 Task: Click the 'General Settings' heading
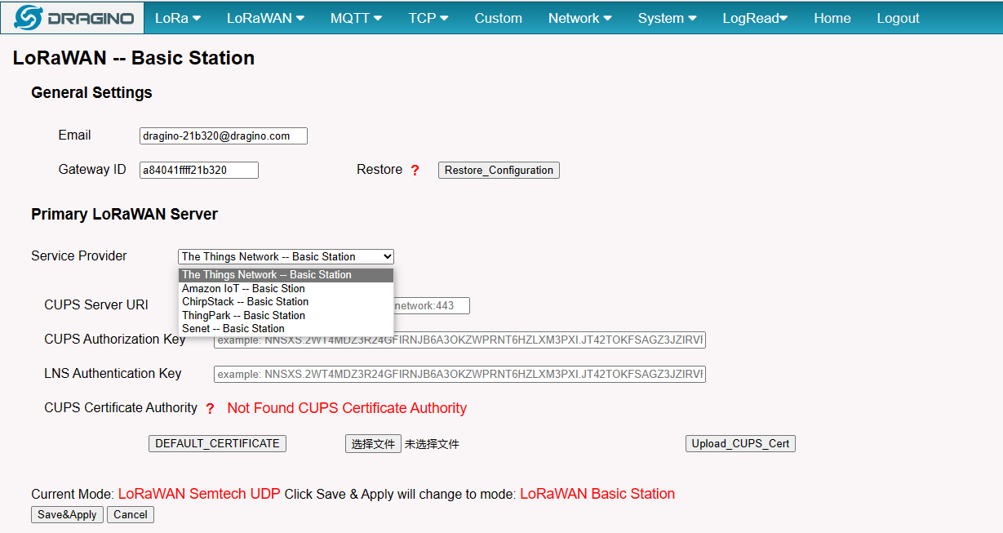click(91, 93)
